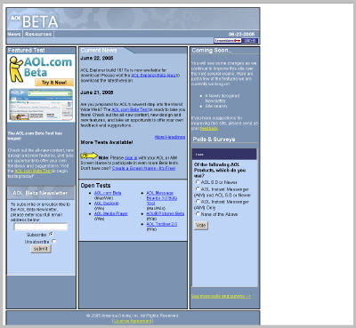Image resolution: width=356 pixels, height=328 pixels.
Task: Click the date shown in the header bar
Action: point(241,34)
